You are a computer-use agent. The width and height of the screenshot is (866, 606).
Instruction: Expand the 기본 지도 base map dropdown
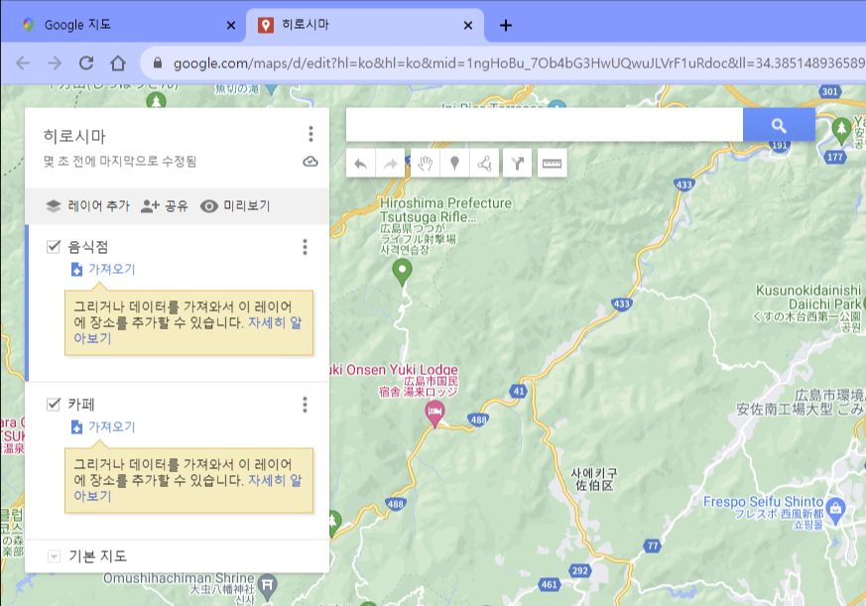[x=54, y=556]
